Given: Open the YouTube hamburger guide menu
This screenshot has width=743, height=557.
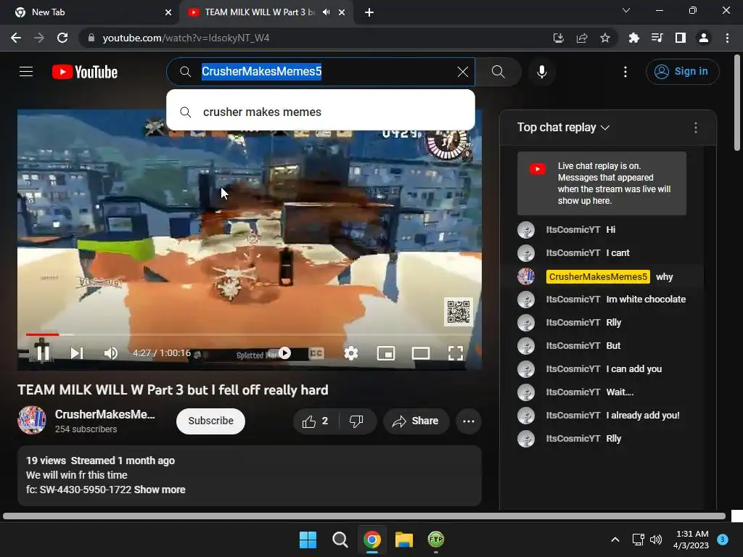Looking at the screenshot, I should (26, 72).
